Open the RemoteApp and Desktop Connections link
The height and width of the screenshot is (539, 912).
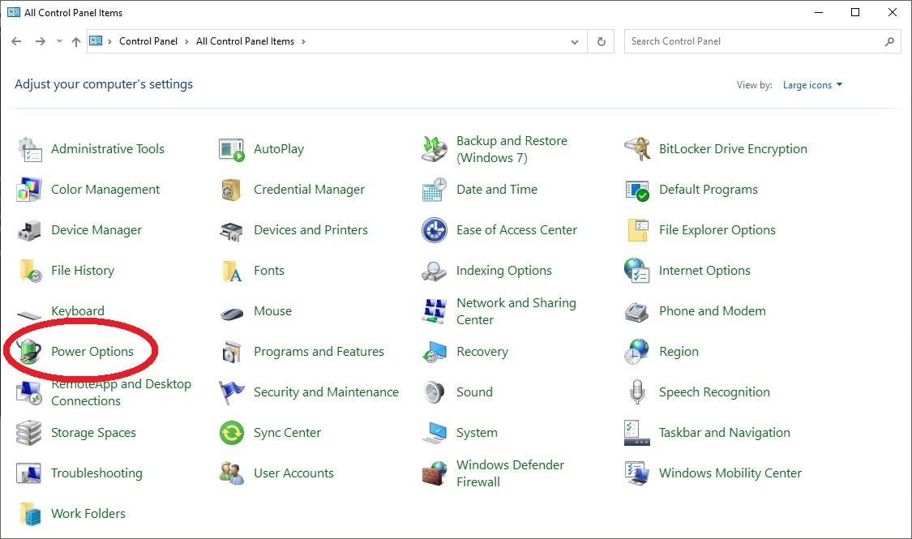[121, 392]
